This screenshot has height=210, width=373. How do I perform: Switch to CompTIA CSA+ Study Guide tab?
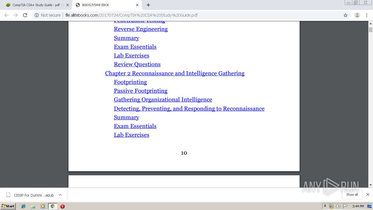[37, 5]
